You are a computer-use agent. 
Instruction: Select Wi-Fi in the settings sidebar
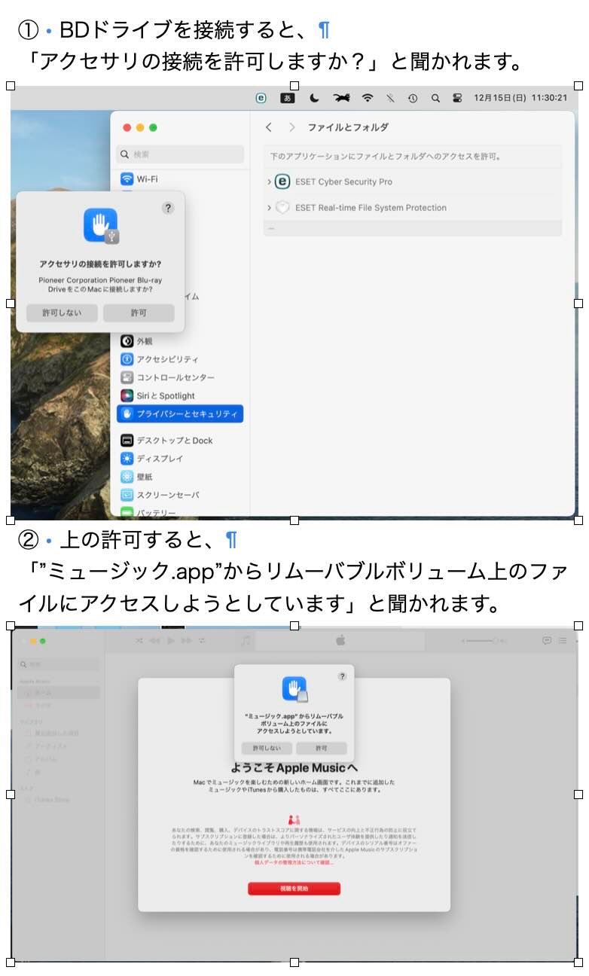(181, 178)
